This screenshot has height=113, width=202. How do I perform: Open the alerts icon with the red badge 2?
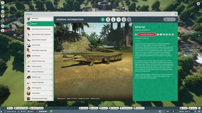pos(3,31)
